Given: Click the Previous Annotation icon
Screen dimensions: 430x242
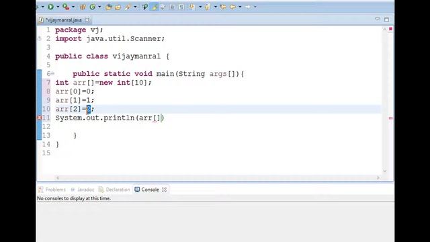Looking at the screenshot, I should [208, 7].
